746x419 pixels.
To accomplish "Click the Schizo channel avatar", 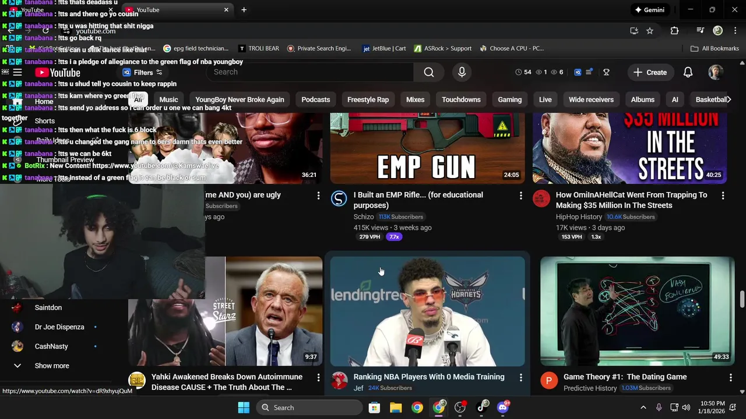I will [x=339, y=198].
